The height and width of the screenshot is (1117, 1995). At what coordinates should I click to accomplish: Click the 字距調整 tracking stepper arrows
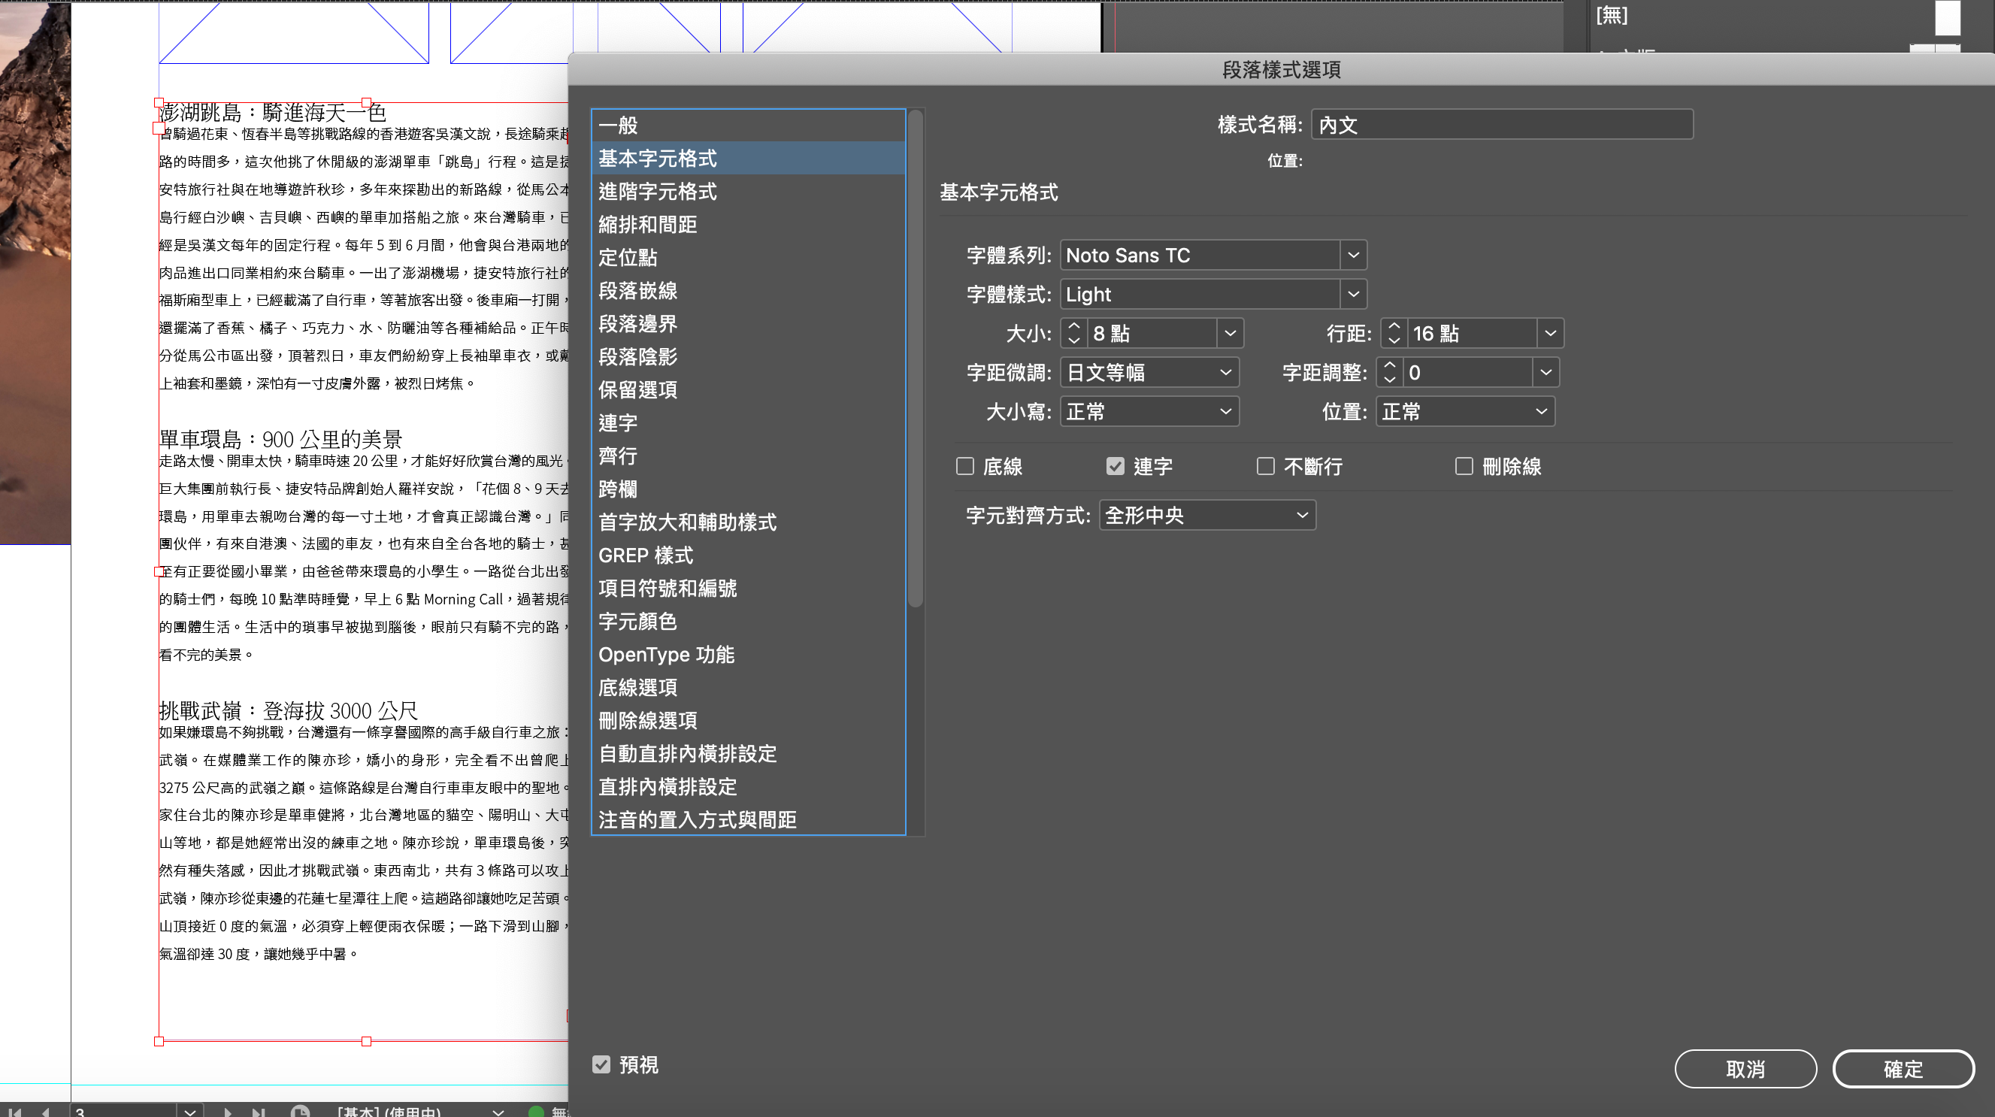[x=1389, y=373]
